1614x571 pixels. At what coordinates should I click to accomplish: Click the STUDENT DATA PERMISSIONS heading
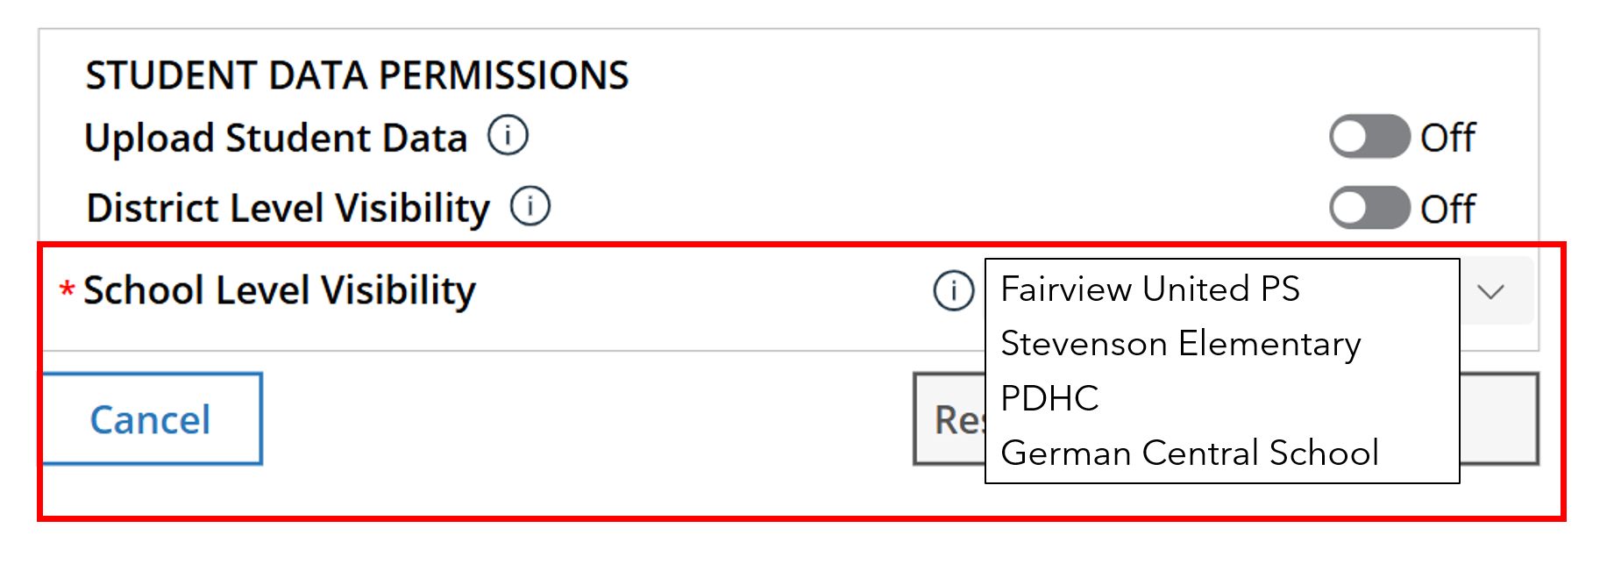[357, 75]
